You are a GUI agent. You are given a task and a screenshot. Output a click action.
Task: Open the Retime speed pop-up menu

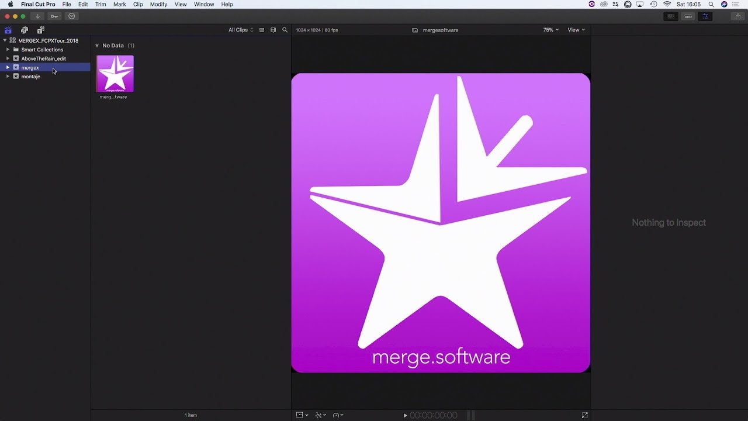point(338,415)
